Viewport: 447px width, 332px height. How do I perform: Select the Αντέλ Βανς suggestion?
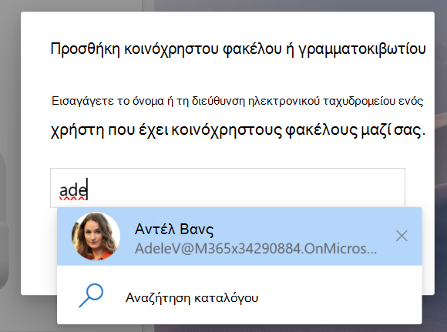tap(239, 236)
